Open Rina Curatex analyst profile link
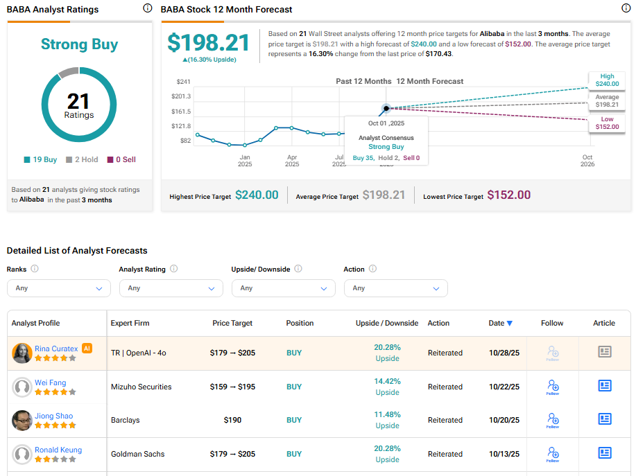The height and width of the screenshot is (476, 636). click(x=56, y=349)
